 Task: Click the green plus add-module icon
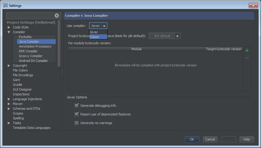coord(247,51)
